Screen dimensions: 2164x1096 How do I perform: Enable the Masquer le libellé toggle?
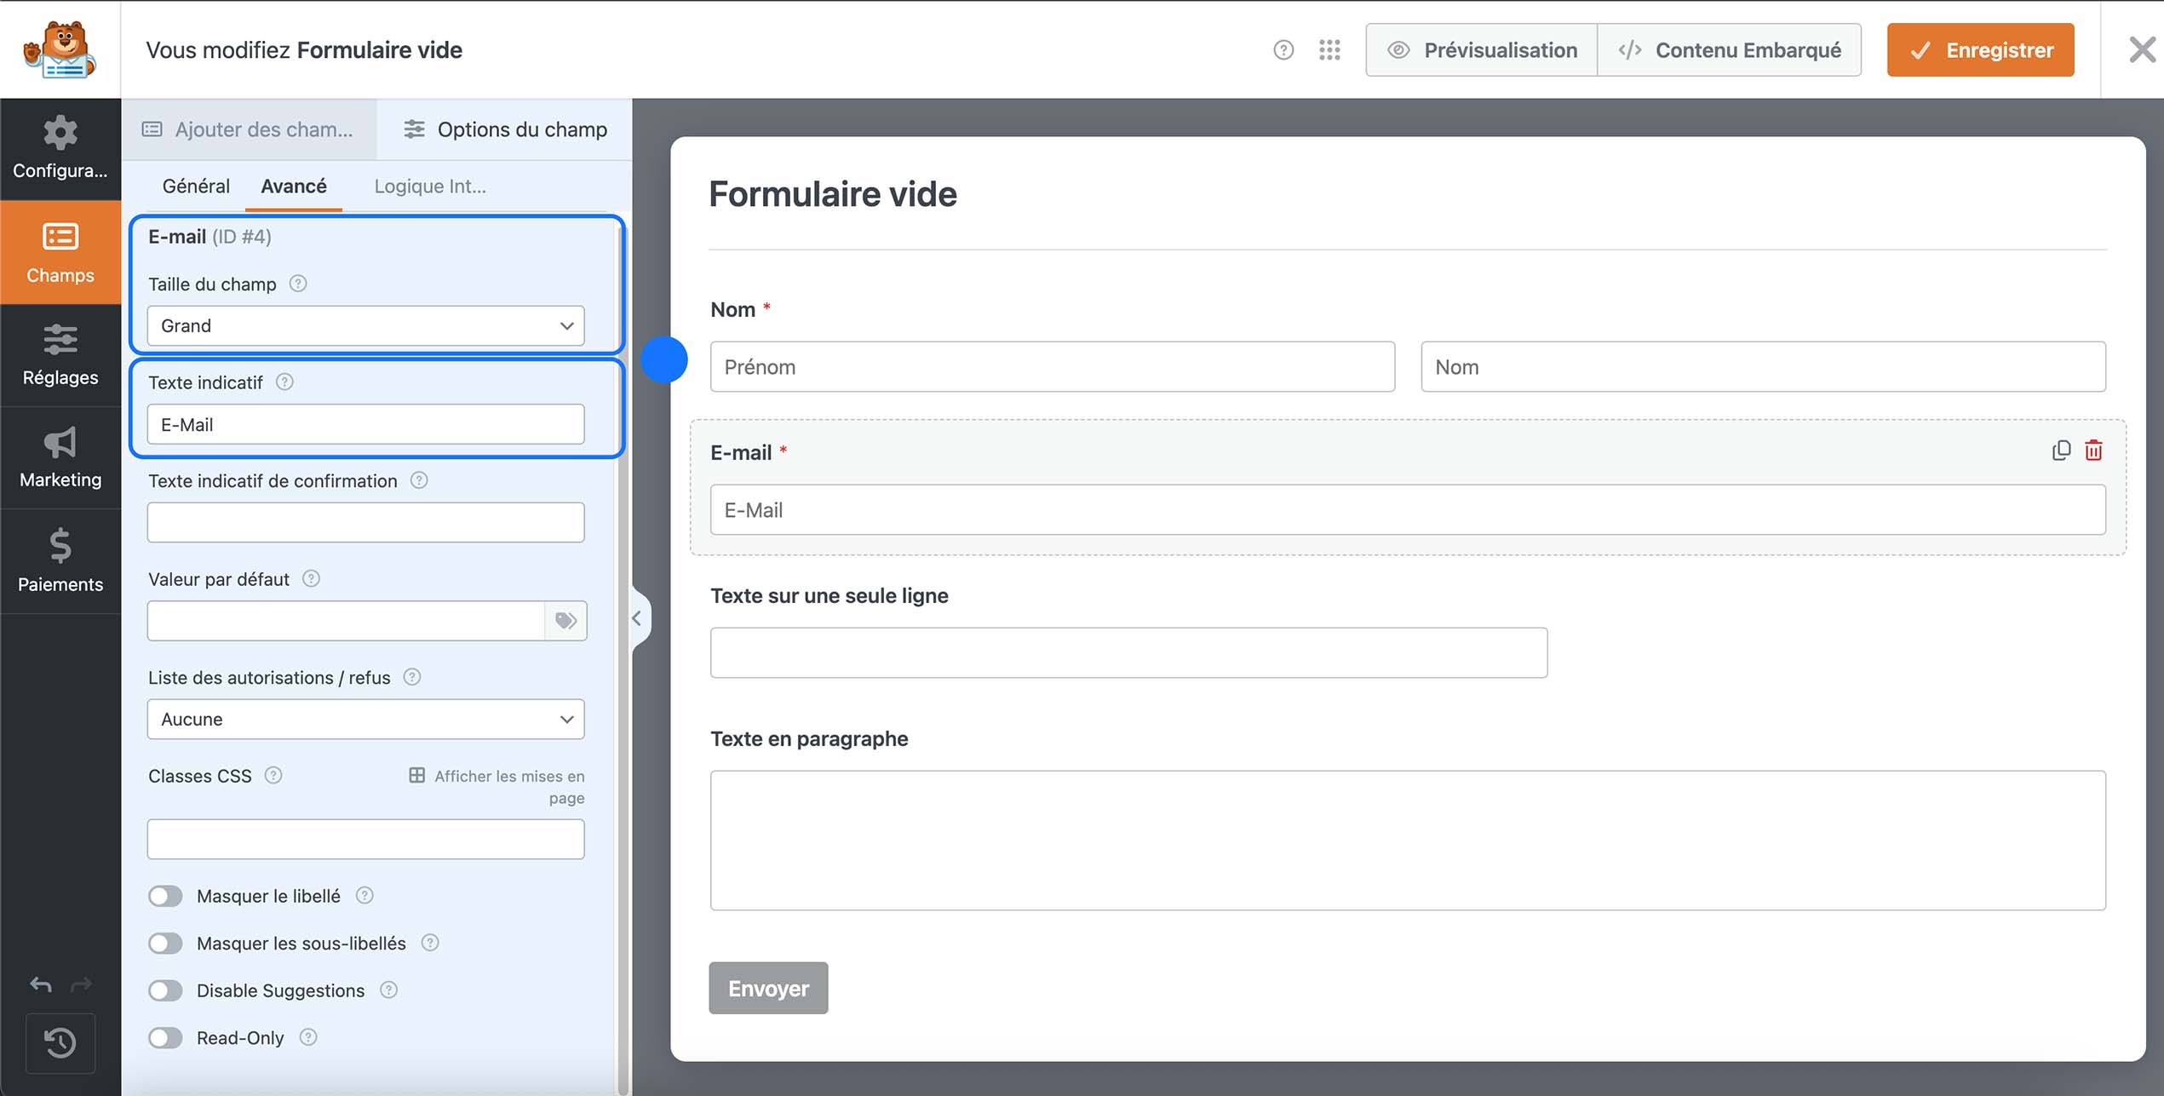(x=165, y=896)
